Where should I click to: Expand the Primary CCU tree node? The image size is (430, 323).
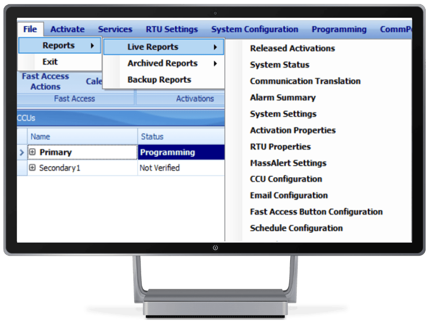click(33, 152)
